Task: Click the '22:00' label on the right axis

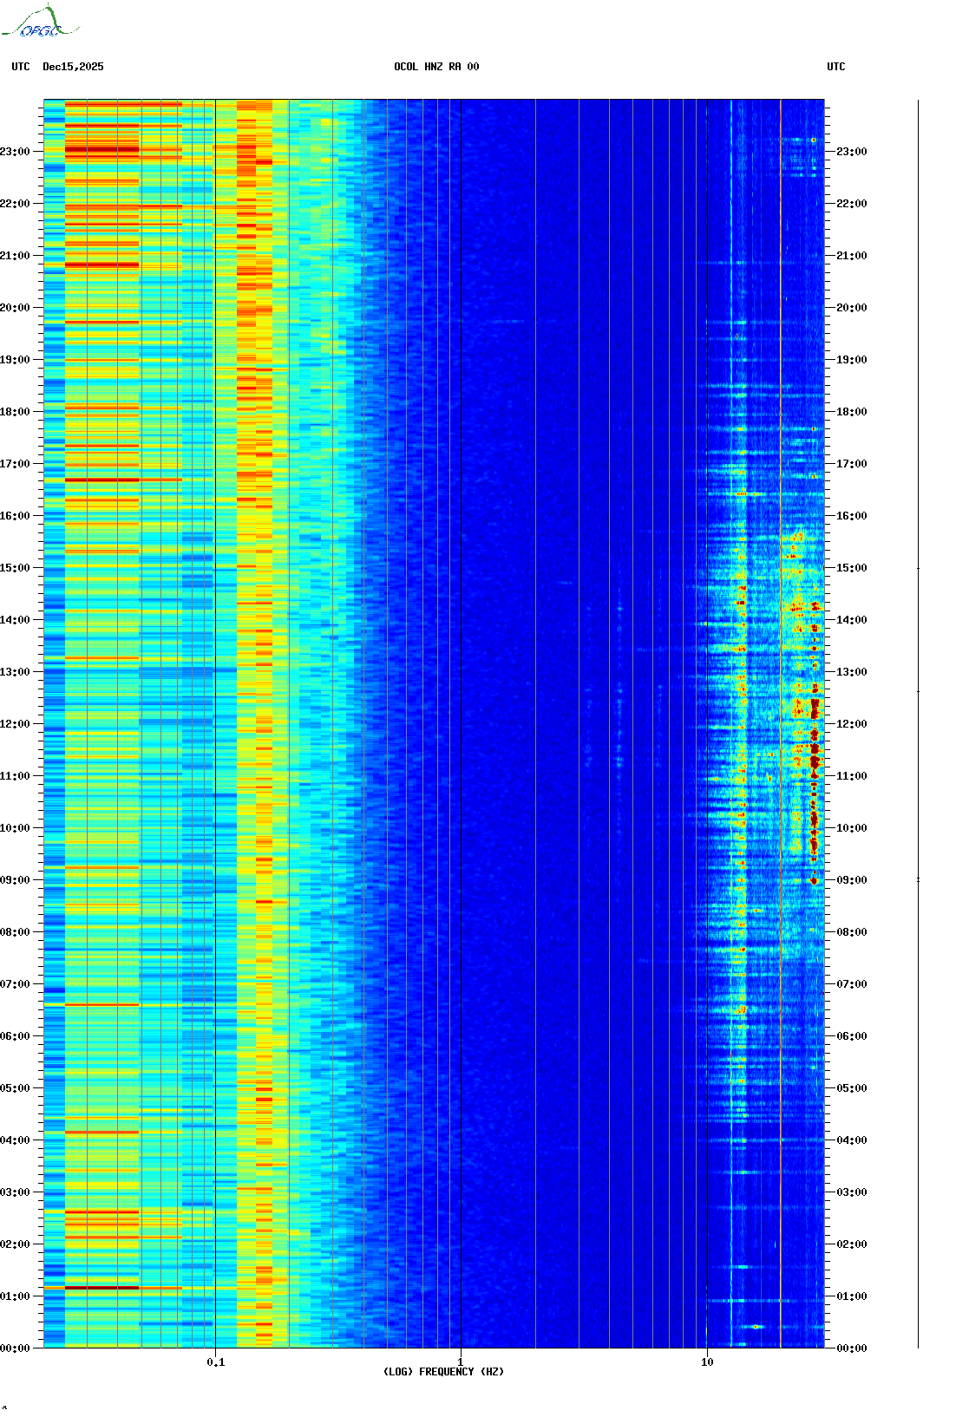Action: point(852,204)
